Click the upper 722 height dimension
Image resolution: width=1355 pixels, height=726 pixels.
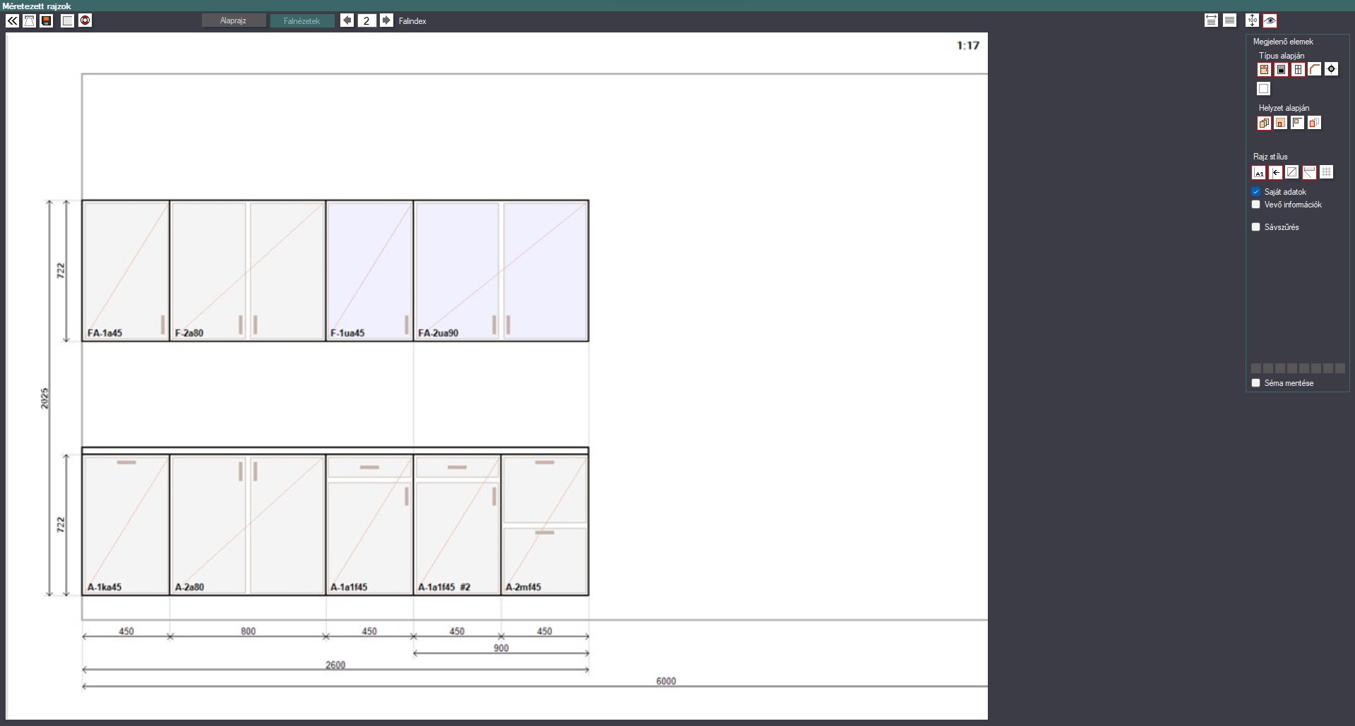pyautogui.click(x=61, y=271)
